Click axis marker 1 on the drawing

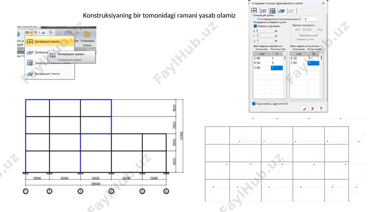26,191
